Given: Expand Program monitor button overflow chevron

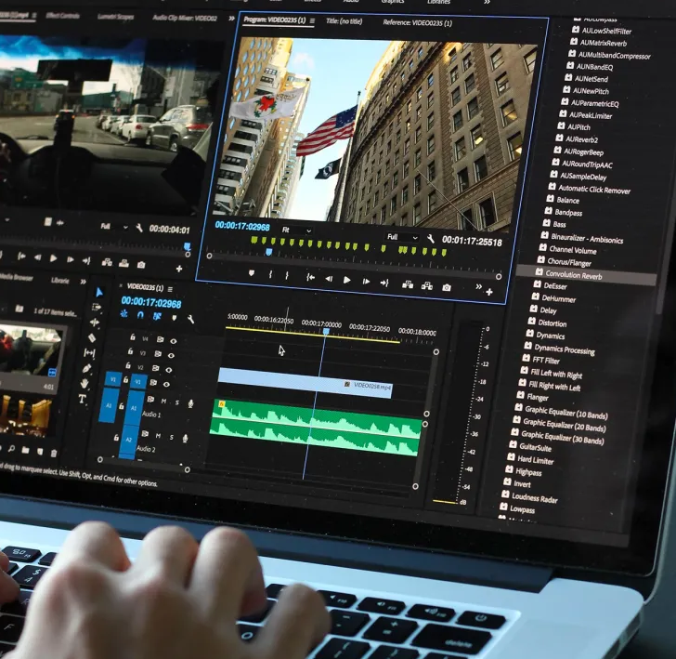Looking at the screenshot, I should click(x=478, y=286).
